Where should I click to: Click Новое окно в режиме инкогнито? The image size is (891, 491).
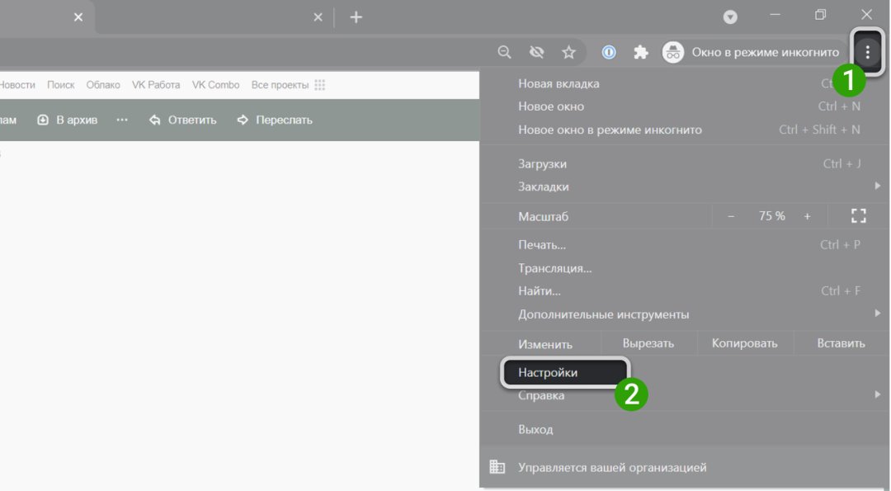click(610, 130)
